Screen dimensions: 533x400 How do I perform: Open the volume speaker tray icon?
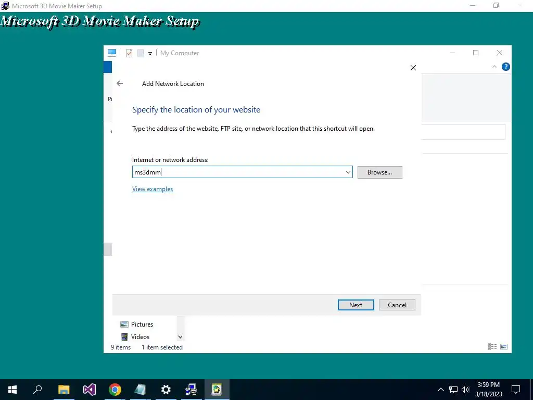(465, 390)
